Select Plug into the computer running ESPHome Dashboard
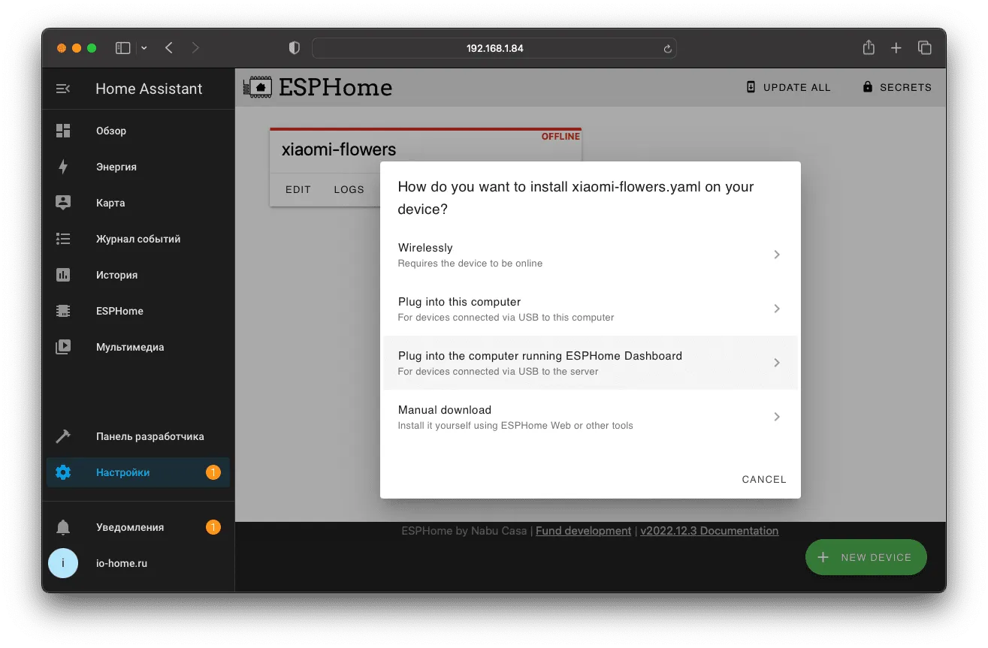 591,363
